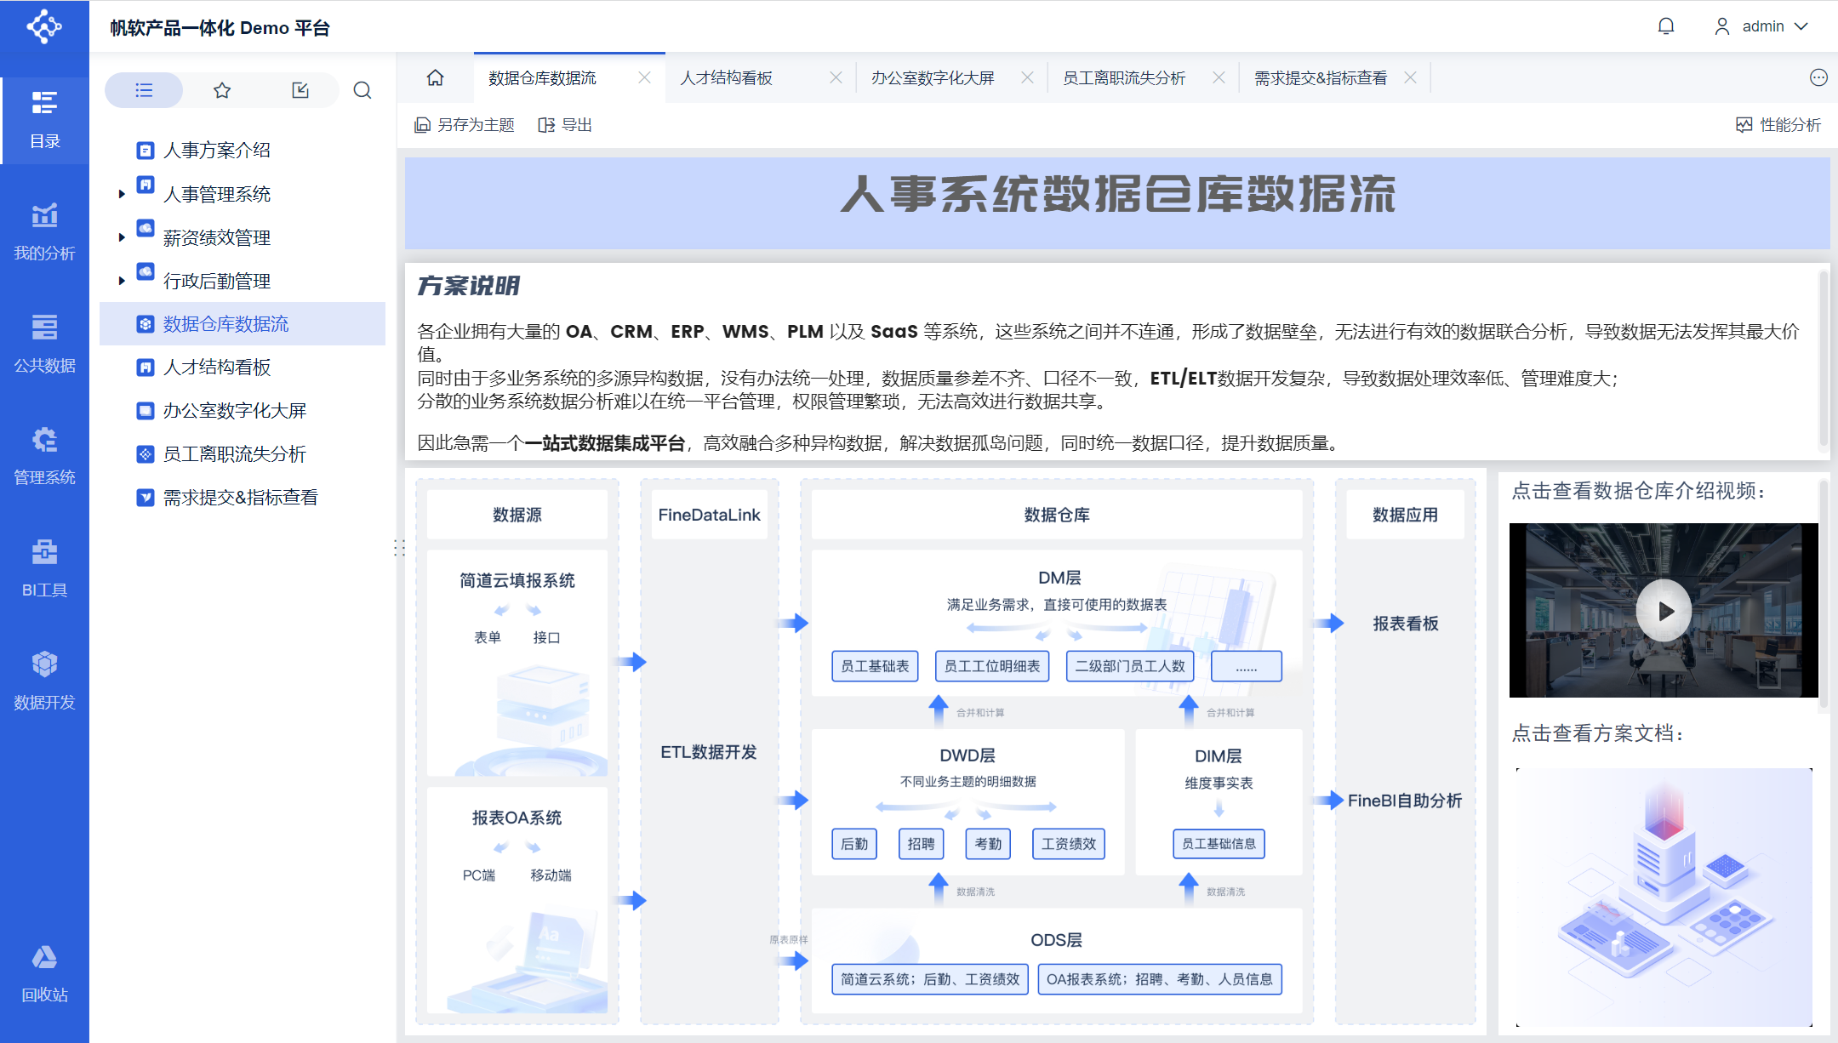Close the 办公室数字化大屏 tab
Screen dimensions: 1838x1043
pos(1027,77)
